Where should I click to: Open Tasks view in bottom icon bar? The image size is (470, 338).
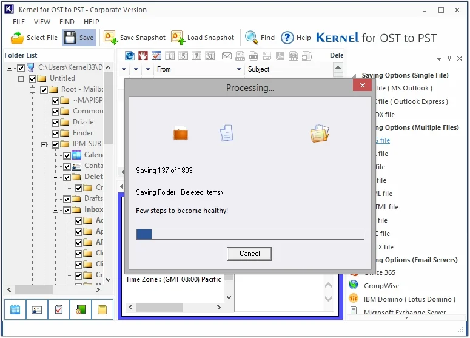(x=59, y=309)
